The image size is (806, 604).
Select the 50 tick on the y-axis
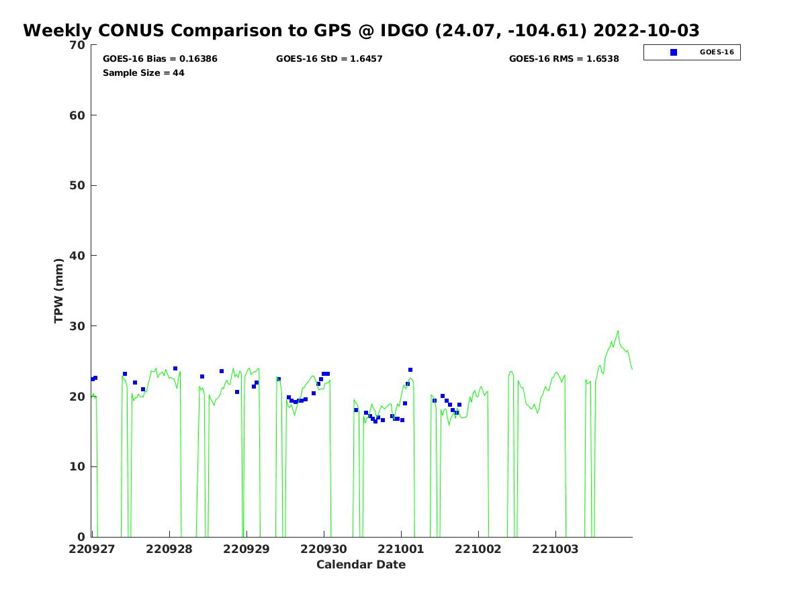pyautogui.click(x=78, y=185)
